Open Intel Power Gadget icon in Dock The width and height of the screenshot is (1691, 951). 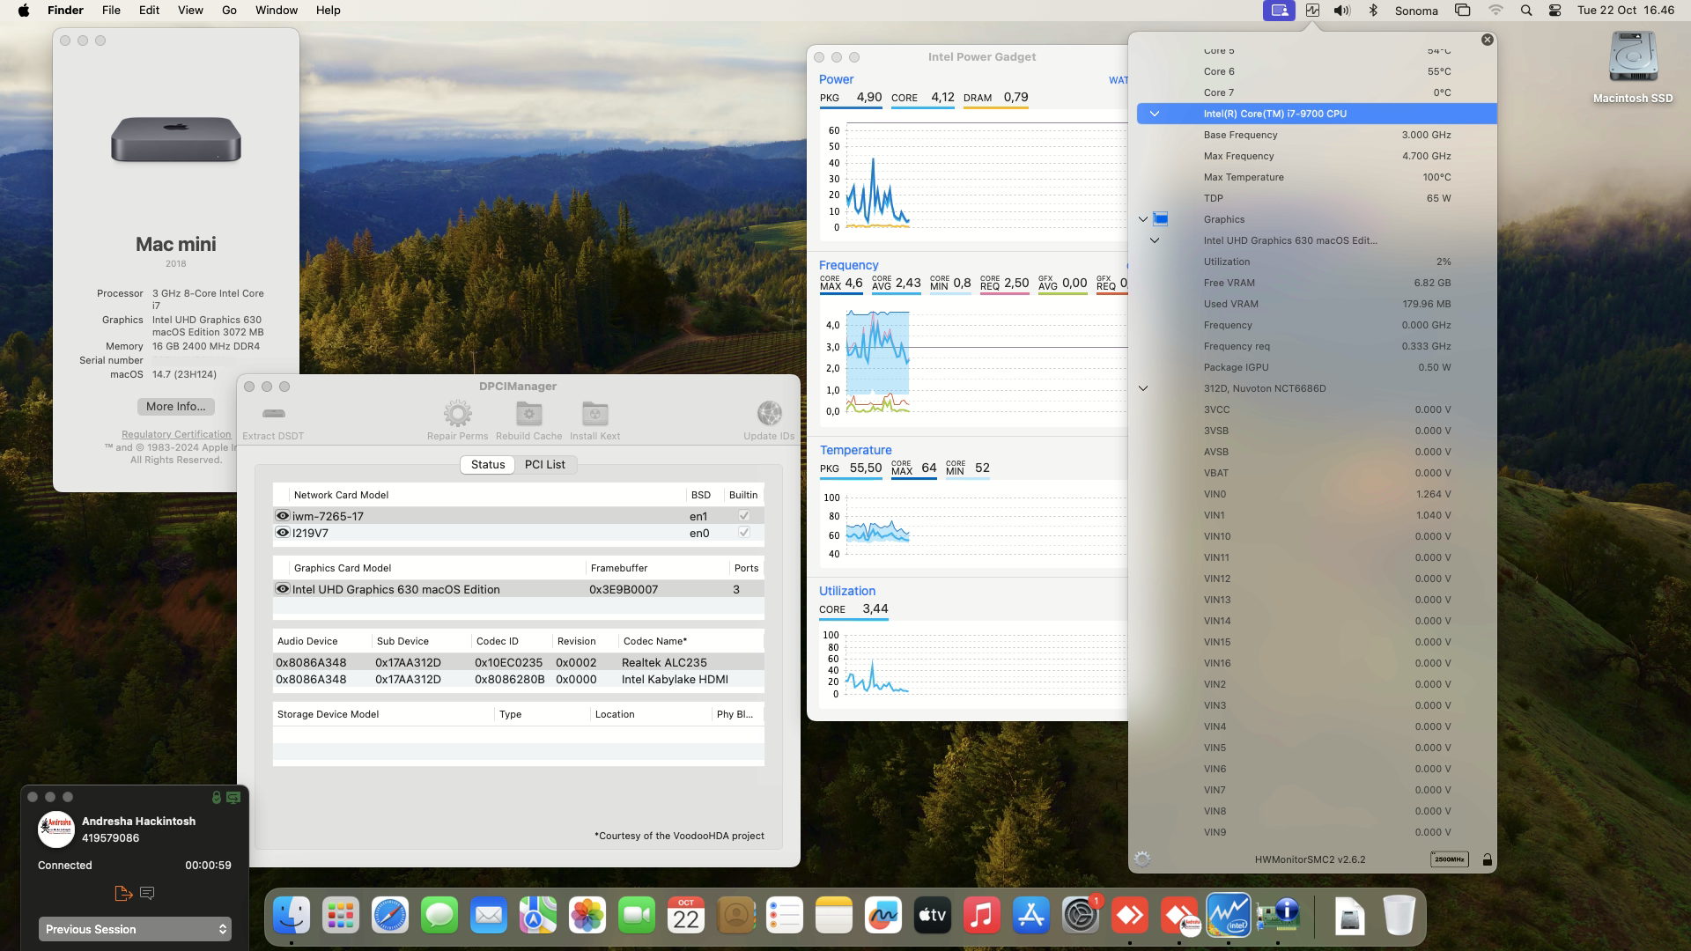pos(1229,917)
